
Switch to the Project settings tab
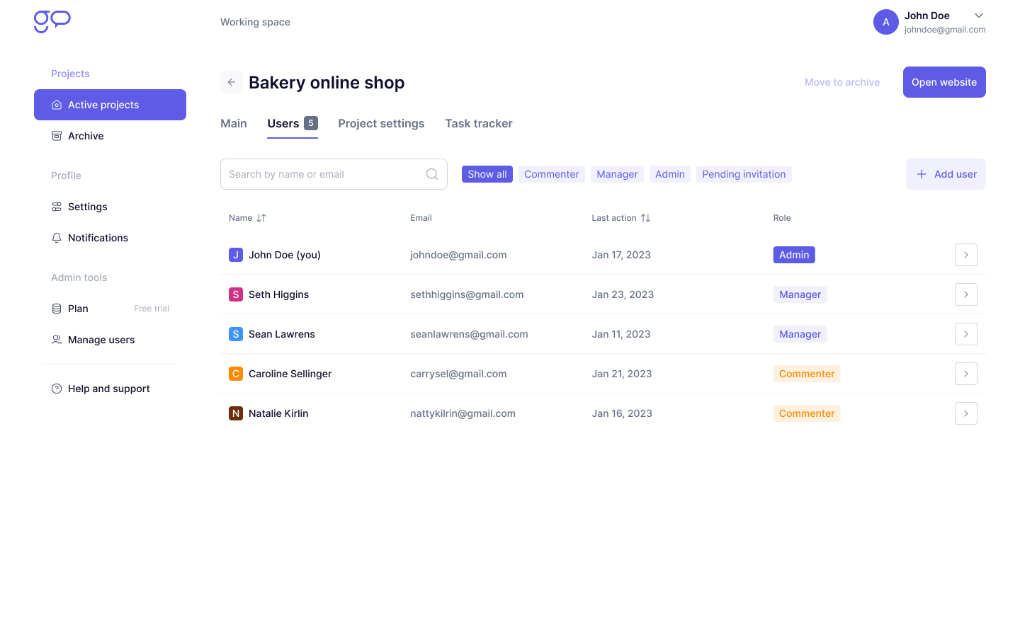tap(381, 123)
